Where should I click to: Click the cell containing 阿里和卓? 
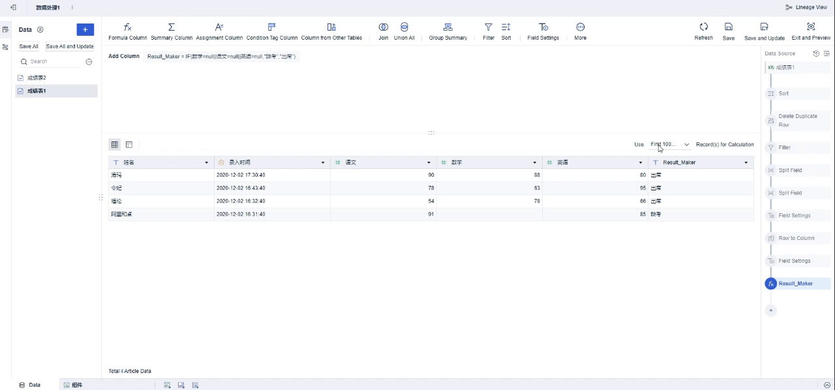161,214
